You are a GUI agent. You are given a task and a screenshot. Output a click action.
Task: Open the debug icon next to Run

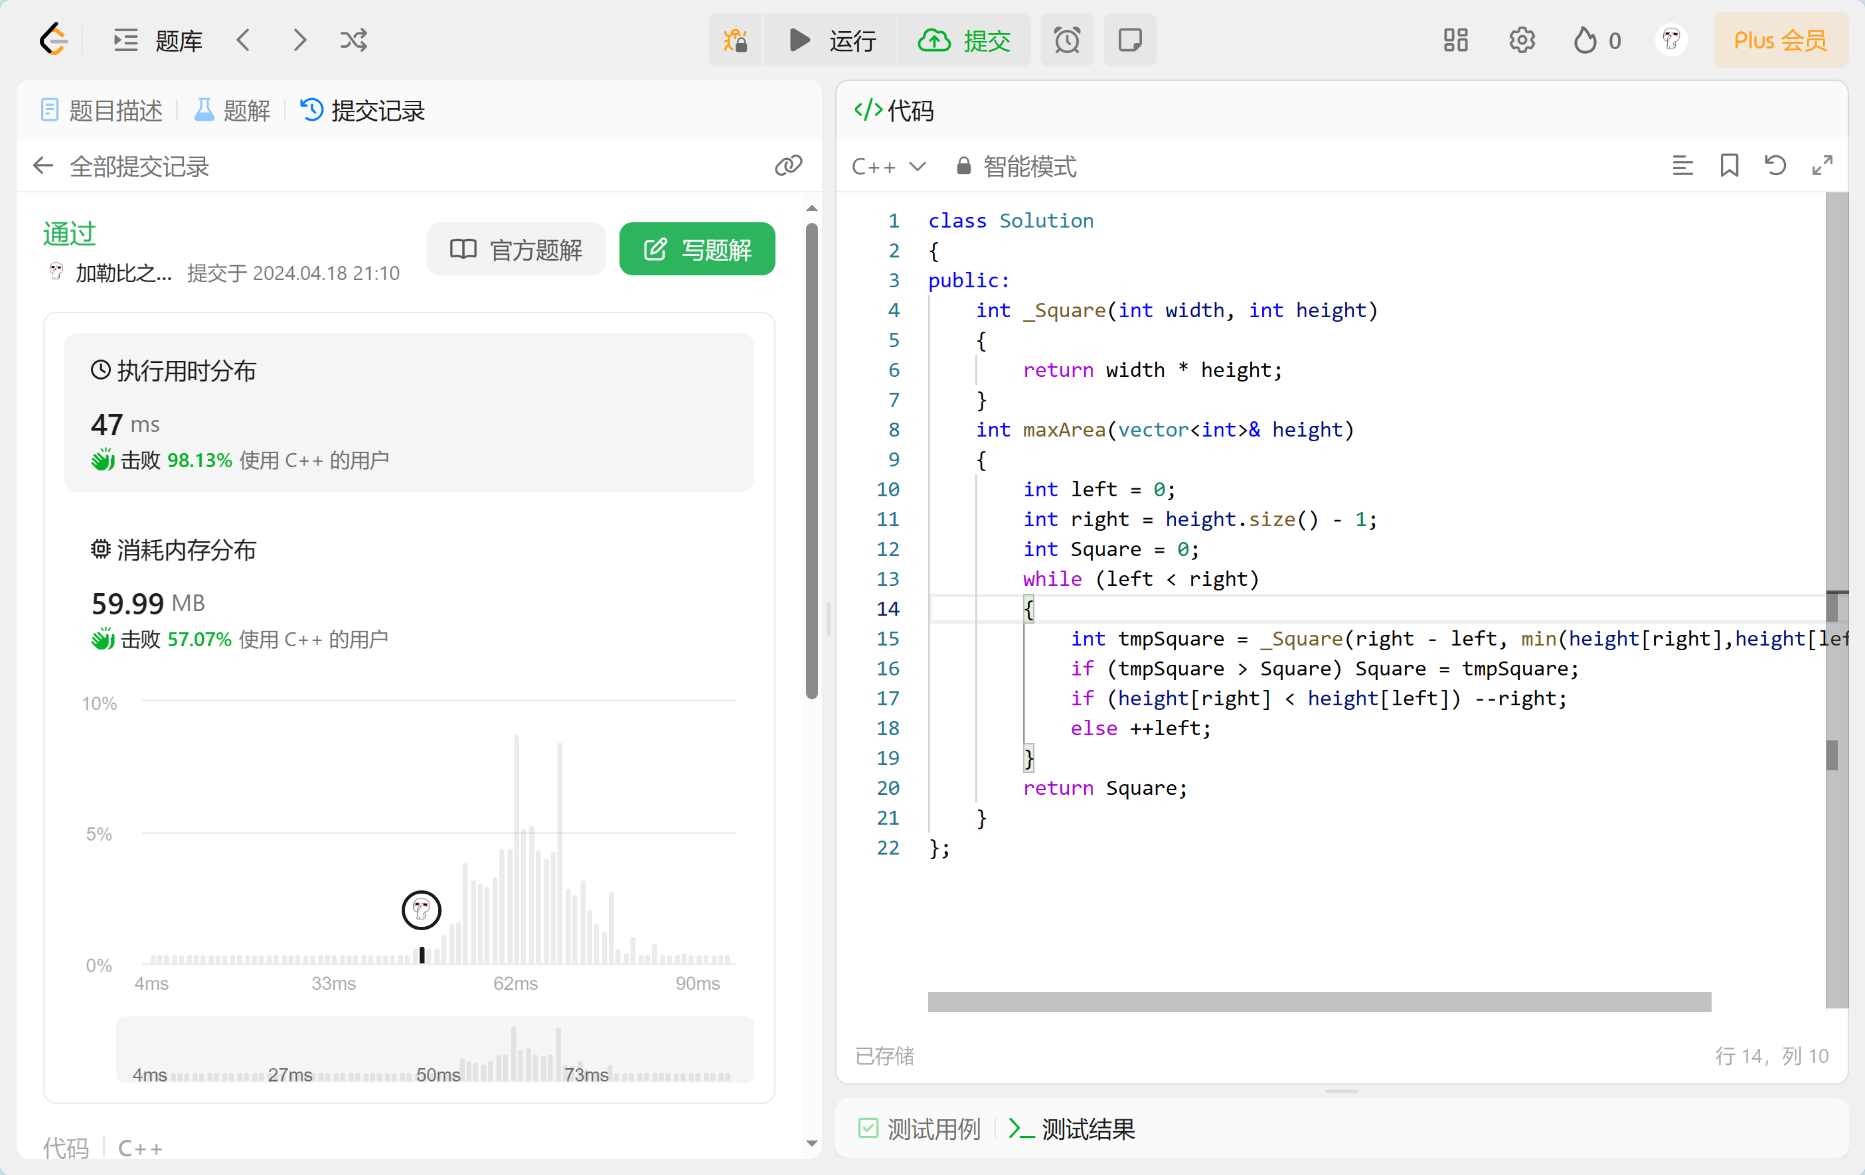tap(735, 40)
